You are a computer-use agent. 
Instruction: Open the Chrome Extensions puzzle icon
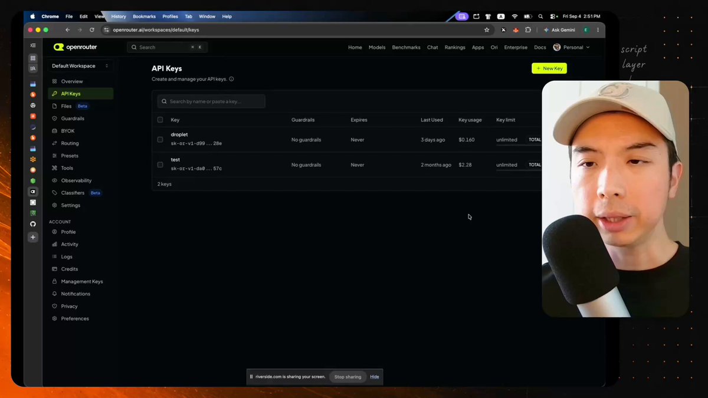[528, 29]
